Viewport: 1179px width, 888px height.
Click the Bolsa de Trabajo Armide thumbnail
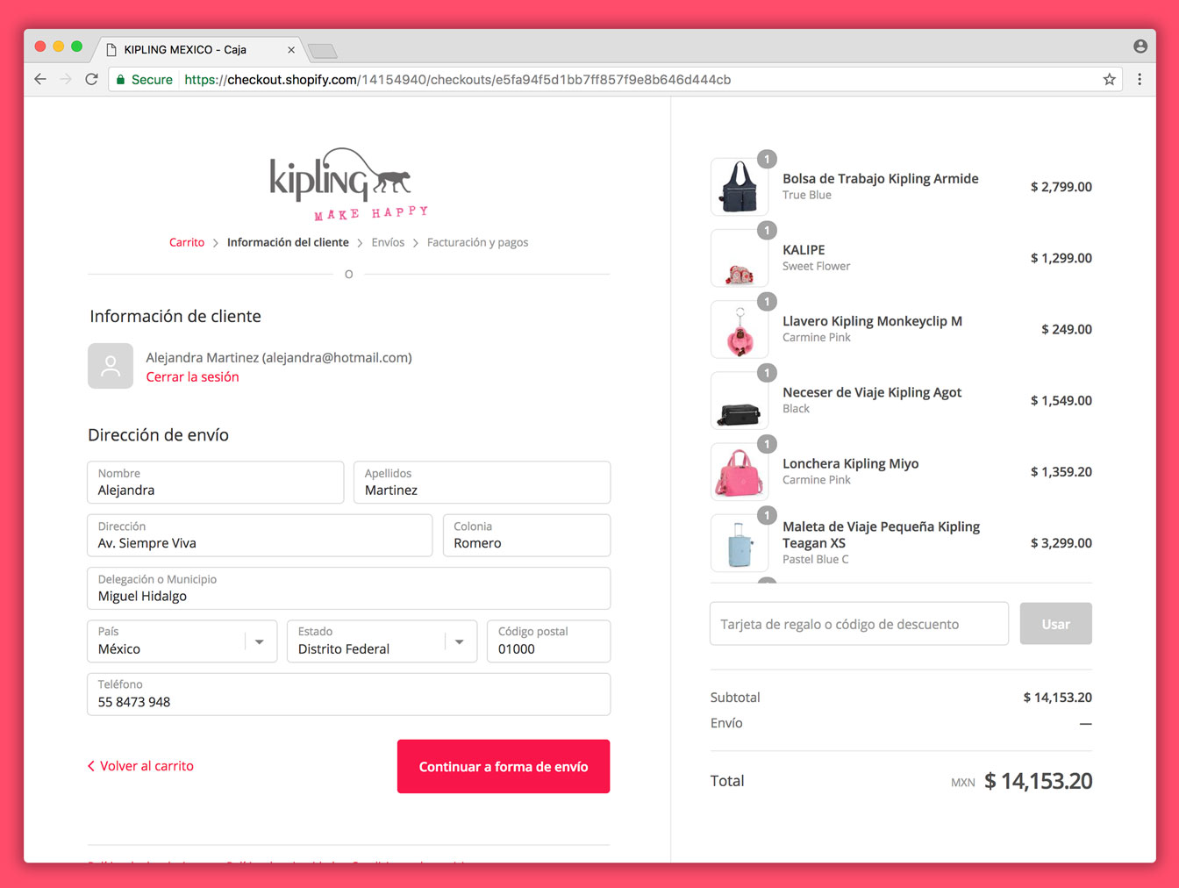coord(739,187)
